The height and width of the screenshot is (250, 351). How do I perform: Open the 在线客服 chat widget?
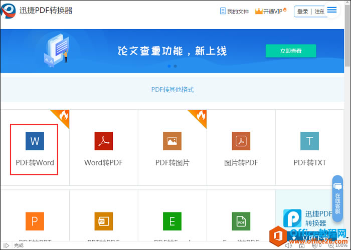click(x=337, y=198)
